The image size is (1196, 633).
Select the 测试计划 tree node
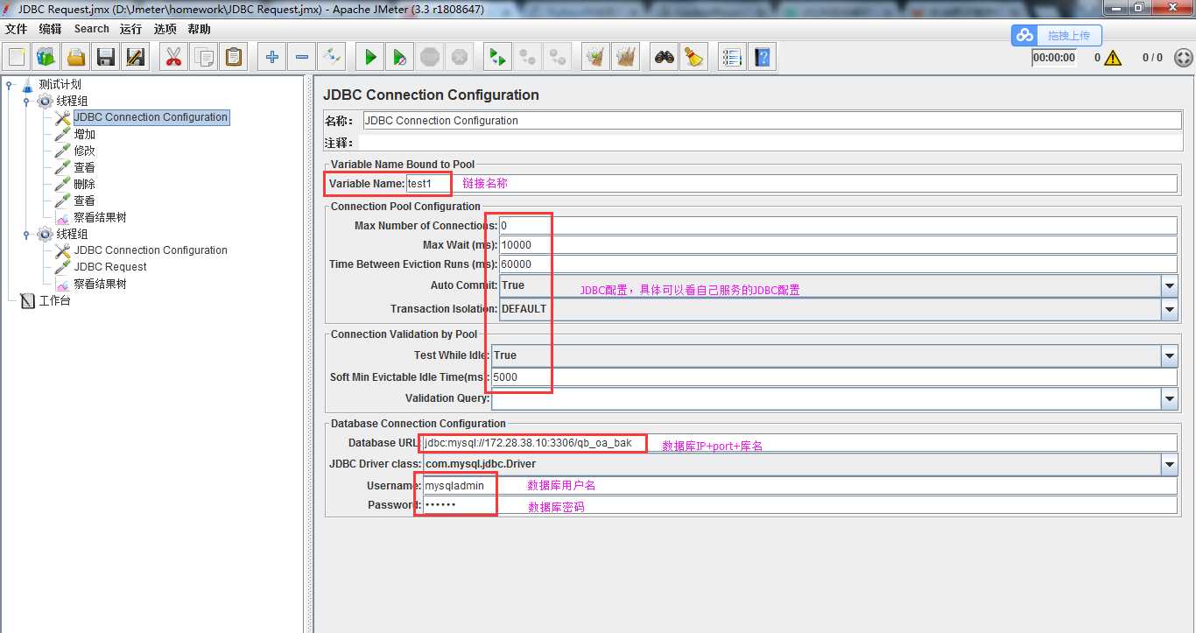(x=60, y=85)
